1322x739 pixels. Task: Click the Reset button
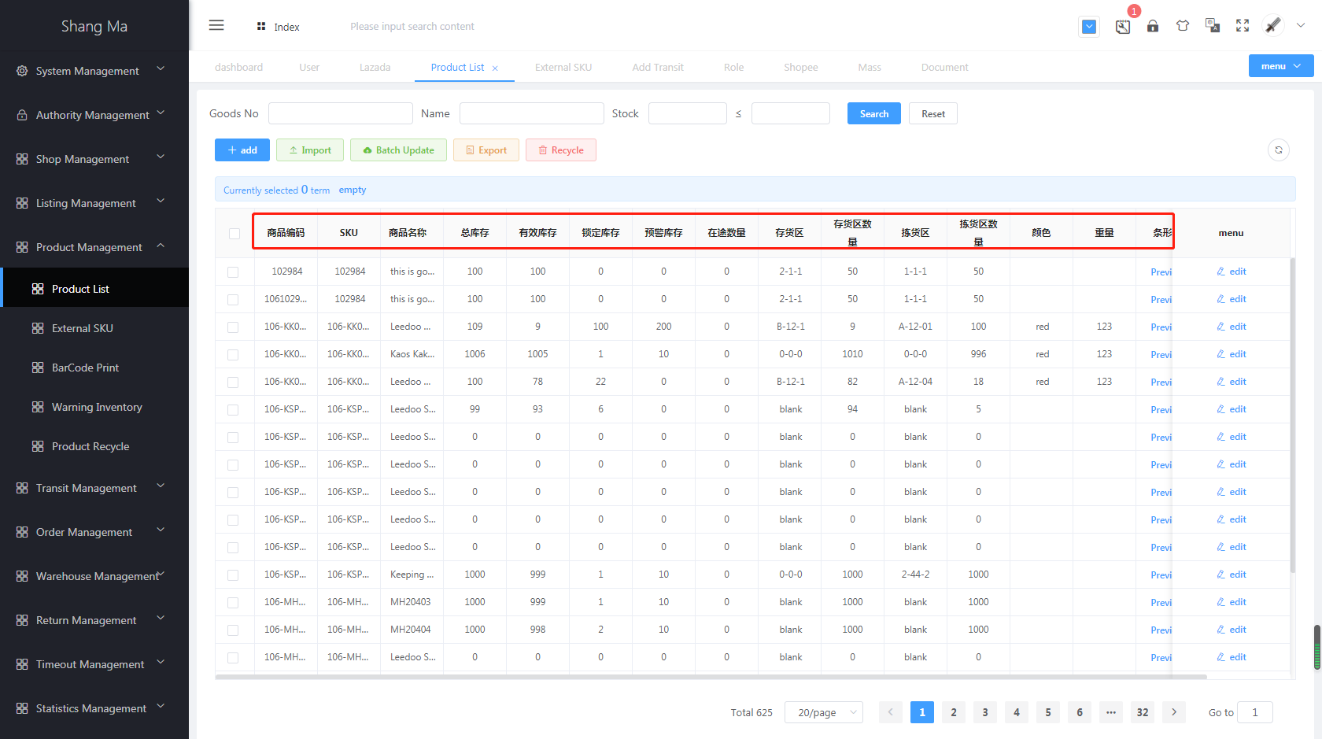coord(933,113)
